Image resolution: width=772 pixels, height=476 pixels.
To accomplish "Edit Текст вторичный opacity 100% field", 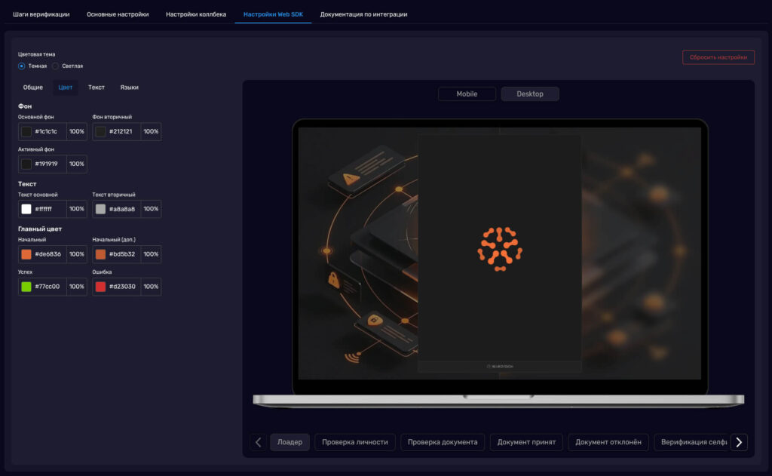I will [151, 209].
